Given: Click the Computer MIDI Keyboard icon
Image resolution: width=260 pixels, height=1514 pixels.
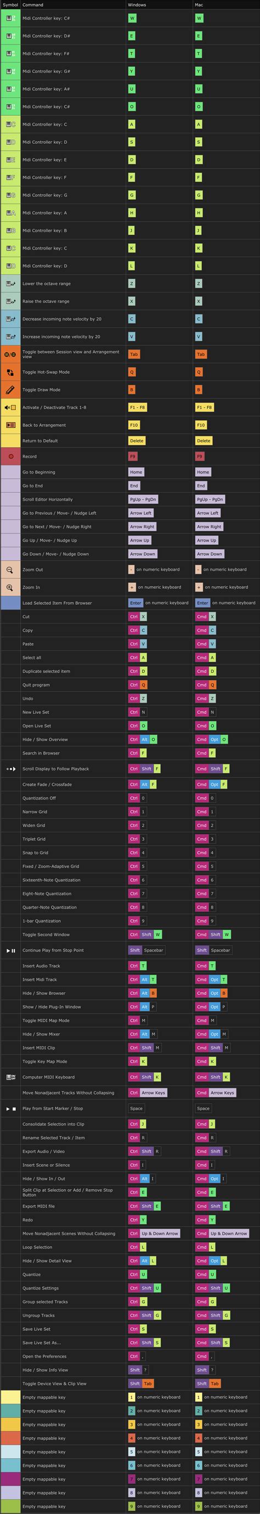Looking at the screenshot, I should [x=10, y=1077].
